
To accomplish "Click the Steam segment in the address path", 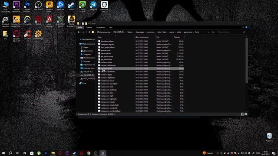I will [x=130, y=32].
